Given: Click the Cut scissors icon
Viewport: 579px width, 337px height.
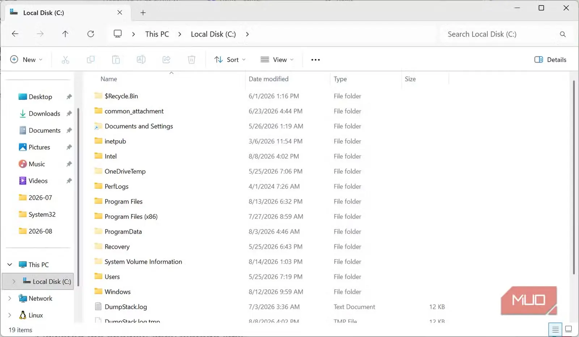Looking at the screenshot, I should tap(65, 60).
